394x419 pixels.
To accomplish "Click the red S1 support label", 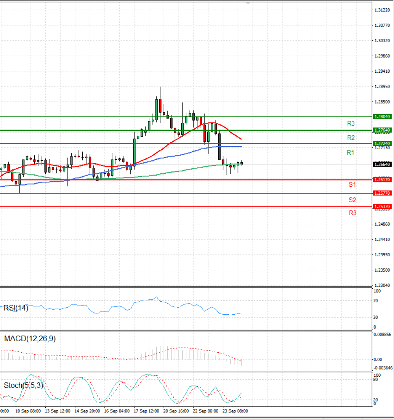I will pyautogui.click(x=352, y=185).
